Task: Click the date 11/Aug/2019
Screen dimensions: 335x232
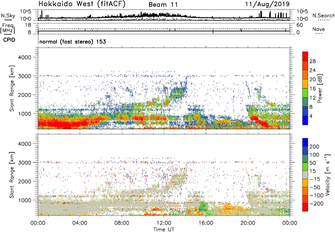Action: [267, 4]
